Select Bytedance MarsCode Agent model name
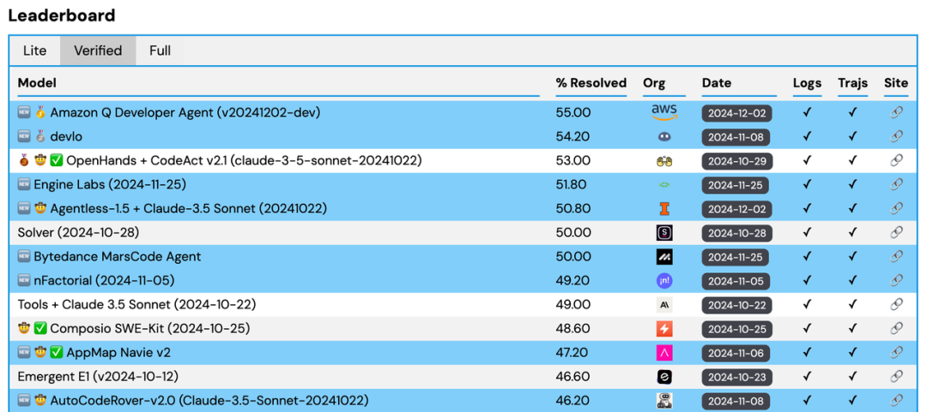The image size is (927, 412). pos(117,257)
